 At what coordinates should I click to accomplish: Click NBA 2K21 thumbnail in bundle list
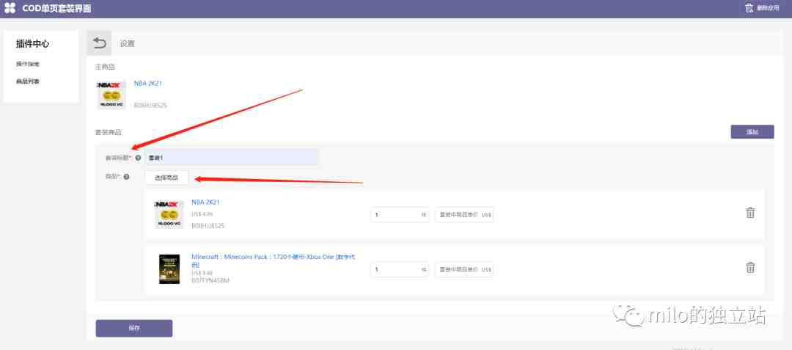click(169, 214)
